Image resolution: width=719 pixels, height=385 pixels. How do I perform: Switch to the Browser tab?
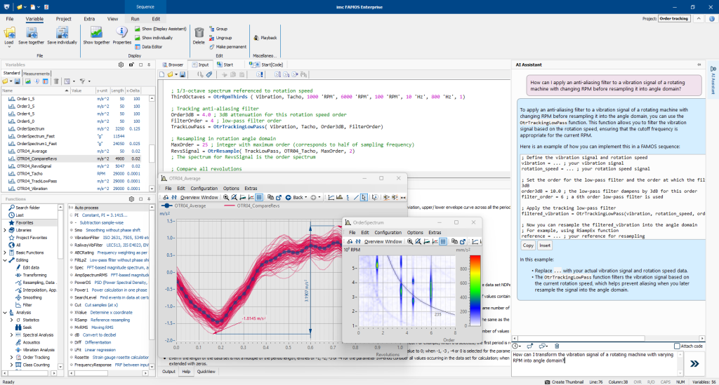[x=173, y=65]
